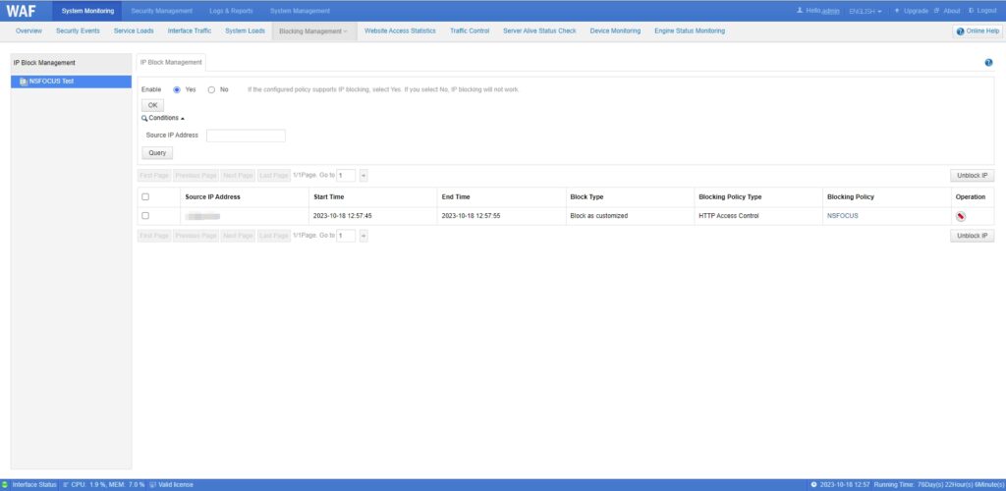Click the About icon in header
1006x491 pixels.
coord(936,11)
